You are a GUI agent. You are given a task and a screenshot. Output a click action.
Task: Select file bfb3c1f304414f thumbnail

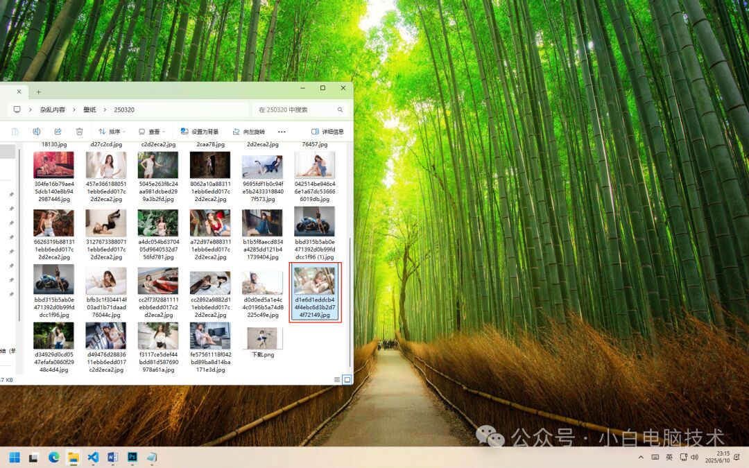106,281
